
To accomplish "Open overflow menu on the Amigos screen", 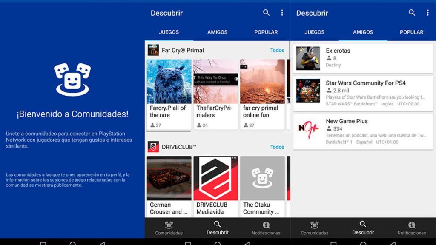I will 427,13.
